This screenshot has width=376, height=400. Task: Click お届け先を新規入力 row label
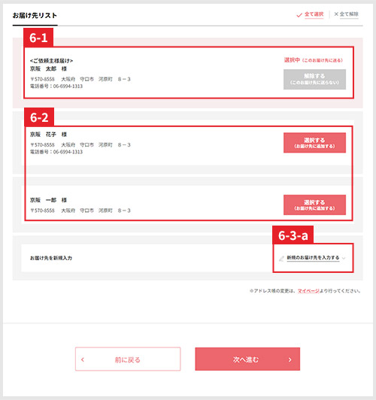point(51,258)
